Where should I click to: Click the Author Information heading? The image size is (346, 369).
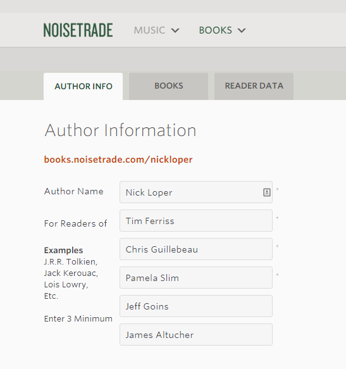click(x=120, y=130)
